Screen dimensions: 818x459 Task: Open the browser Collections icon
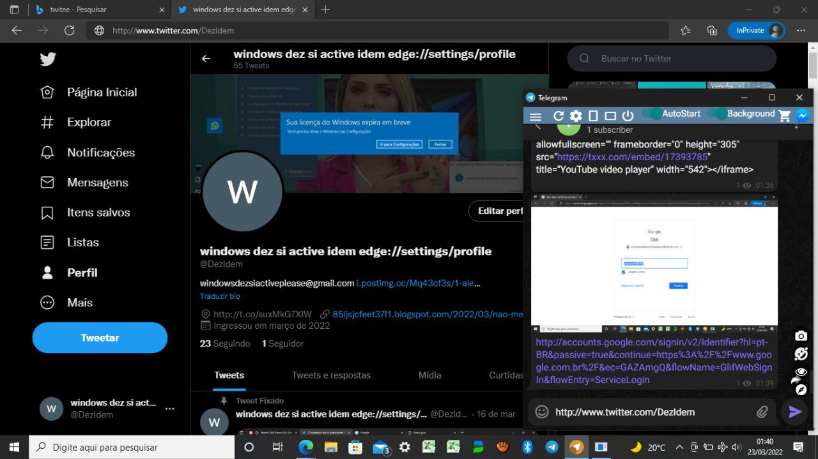pos(712,30)
